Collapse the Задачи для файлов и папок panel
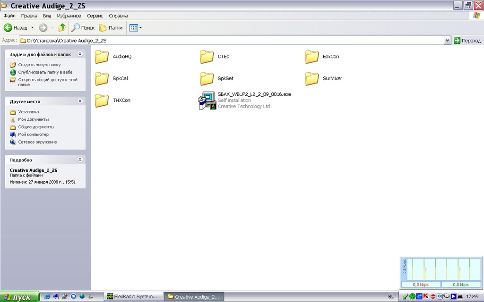Viewport: 484px width, 302px height. (80, 54)
